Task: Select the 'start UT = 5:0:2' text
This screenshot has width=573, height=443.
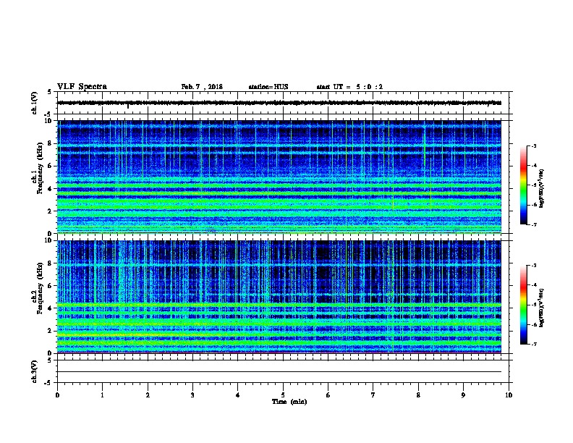Action: click(349, 87)
